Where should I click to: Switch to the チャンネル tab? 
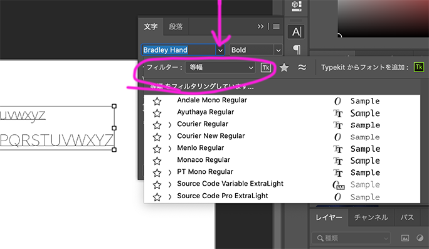(x=371, y=218)
